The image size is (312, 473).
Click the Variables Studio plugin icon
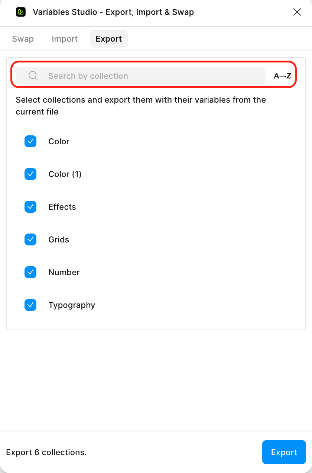(21, 12)
